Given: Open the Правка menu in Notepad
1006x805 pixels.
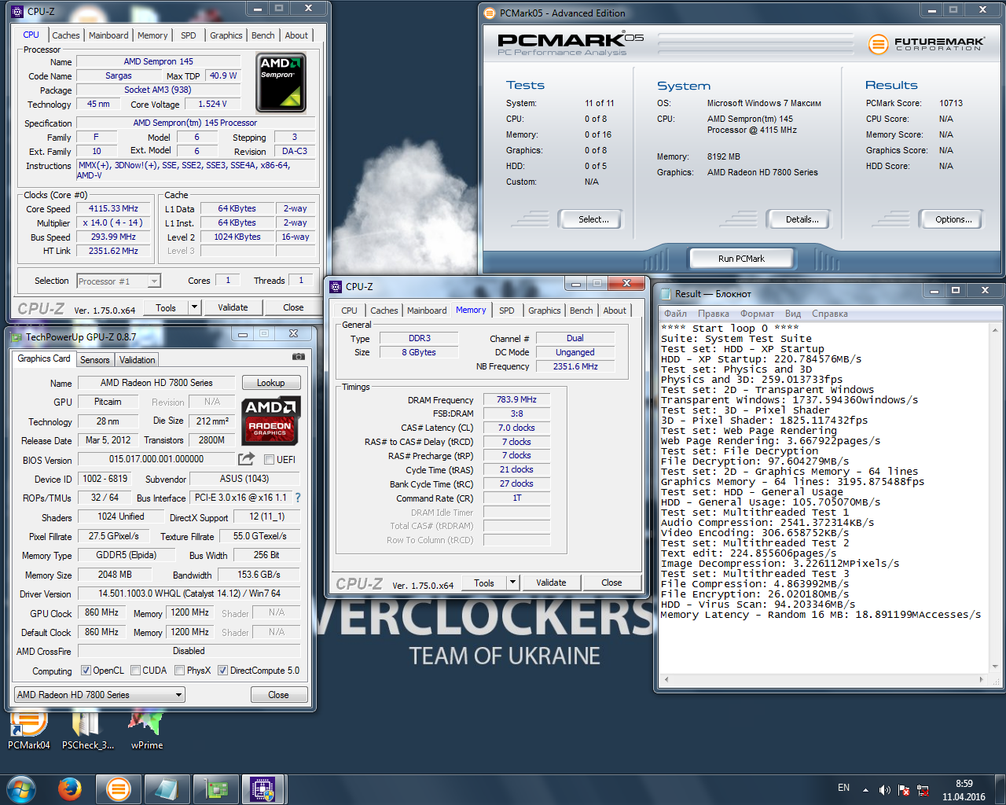Looking at the screenshot, I should click(714, 314).
